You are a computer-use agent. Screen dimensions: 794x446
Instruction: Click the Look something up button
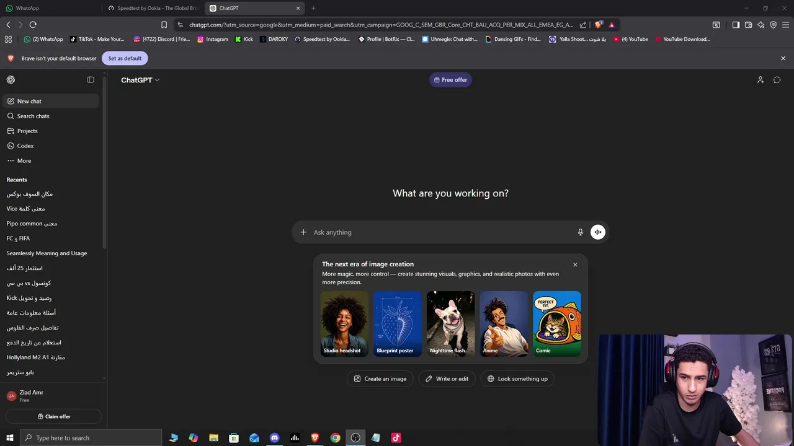[x=518, y=378]
